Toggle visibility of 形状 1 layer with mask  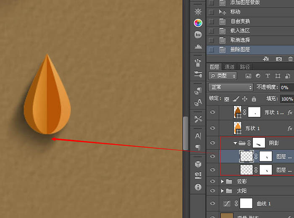(x=213, y=112)
